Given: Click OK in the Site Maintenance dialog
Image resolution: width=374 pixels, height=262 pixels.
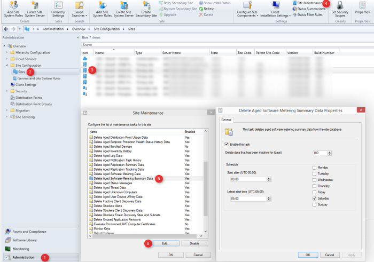Looking at the screenshot, I should tap(171, 255).
